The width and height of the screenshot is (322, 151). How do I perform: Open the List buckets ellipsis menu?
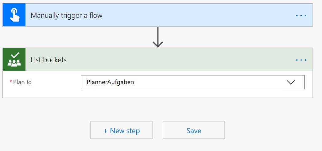tap(301, 60)
